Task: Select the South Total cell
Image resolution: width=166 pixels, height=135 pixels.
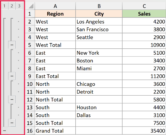Action: [55, 123]
